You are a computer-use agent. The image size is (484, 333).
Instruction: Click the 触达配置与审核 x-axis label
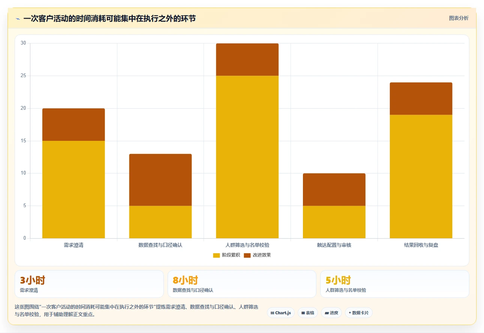click(334, 245)
